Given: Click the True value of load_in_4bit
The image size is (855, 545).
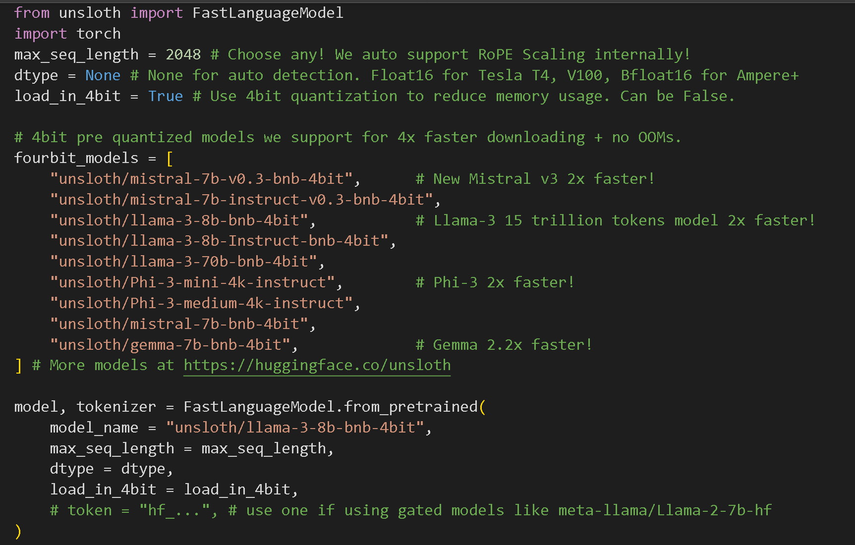Looking at the screenshot, I should point(165,96).
